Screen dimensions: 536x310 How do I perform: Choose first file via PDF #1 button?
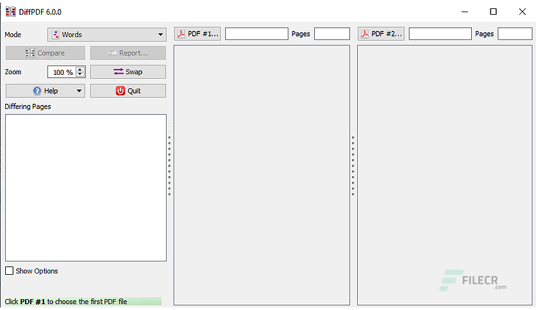197,34
